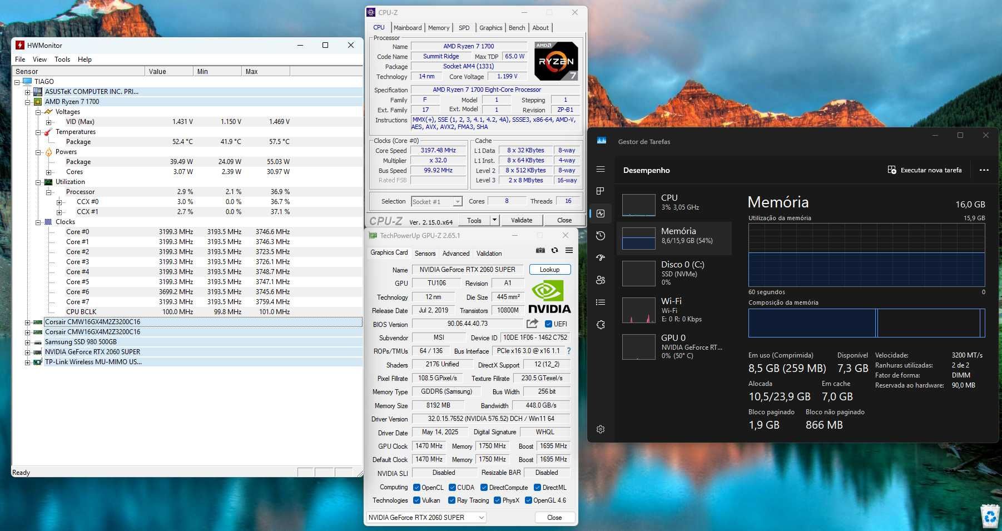Switch to the Advanced tab in GPU-Z
The image size is (1002, 531).
456,254
